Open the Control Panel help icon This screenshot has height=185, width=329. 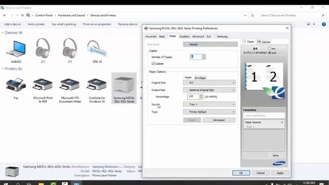[324, 24]
